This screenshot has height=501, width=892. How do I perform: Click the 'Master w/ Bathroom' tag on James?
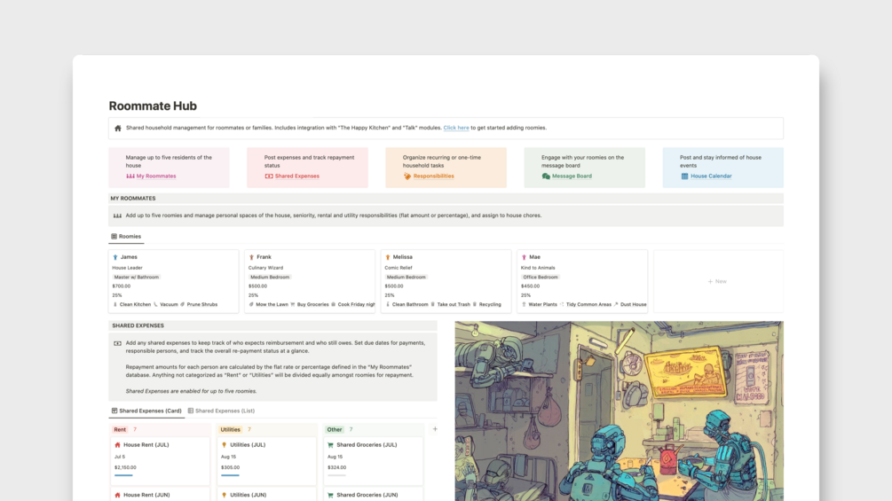(137, 278)
